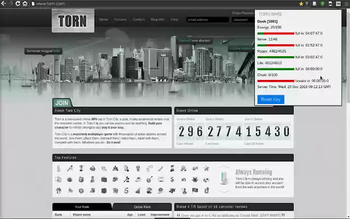
Task: Click the person silhouette feature icon
Action: pyautogui.click(x=184, y=191)
